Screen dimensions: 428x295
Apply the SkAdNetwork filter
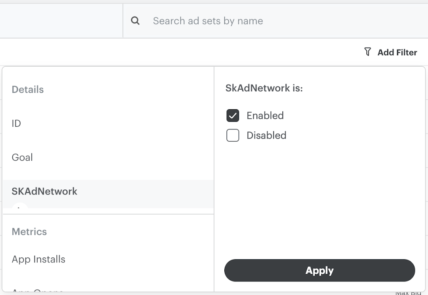[x=320, y=270]
